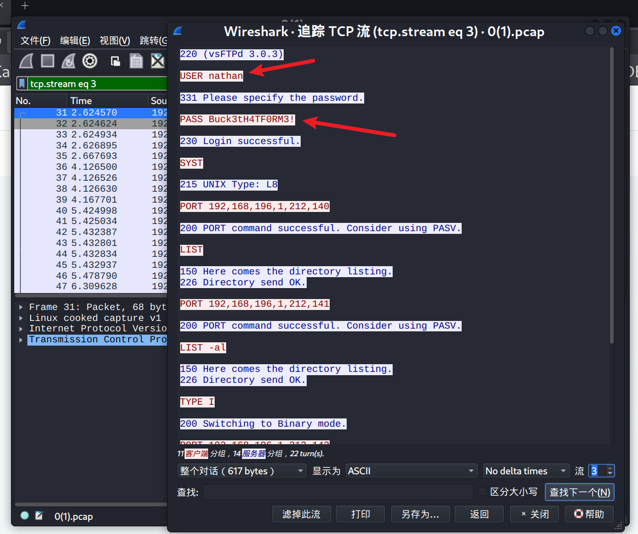Click the capture file properties pencil icon
This screenshot has height=534, width=638.
click(x=39, y=516)
